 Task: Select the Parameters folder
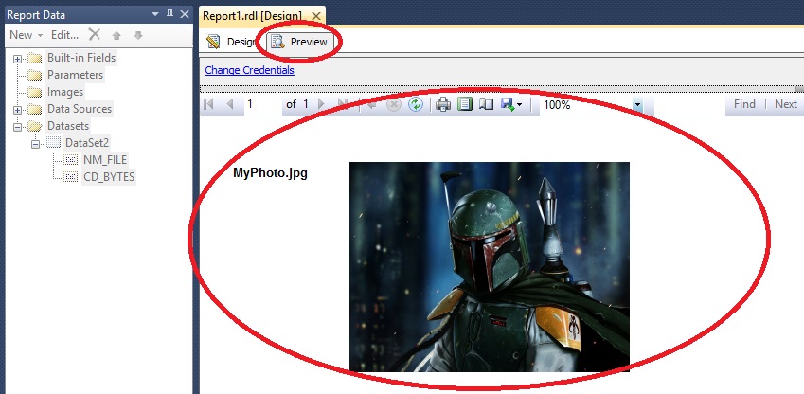(76, 75)
